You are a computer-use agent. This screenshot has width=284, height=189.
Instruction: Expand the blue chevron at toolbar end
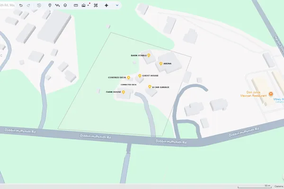[x=117, y=5]
